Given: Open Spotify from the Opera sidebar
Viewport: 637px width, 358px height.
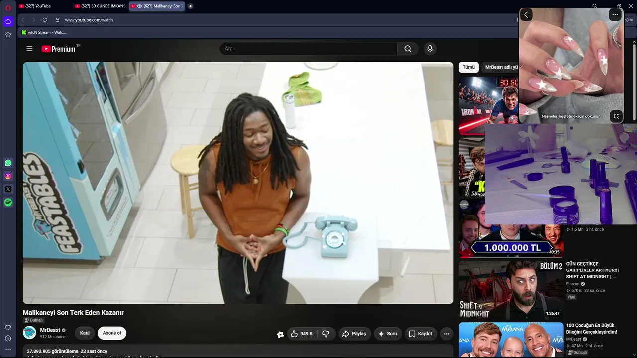Looking at the screenshot, I should [8, 202].
